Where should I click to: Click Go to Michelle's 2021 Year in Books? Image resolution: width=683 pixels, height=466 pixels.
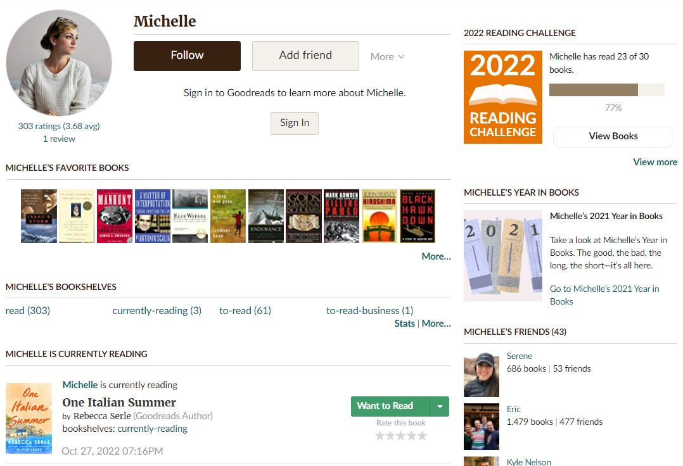(604, 295)
